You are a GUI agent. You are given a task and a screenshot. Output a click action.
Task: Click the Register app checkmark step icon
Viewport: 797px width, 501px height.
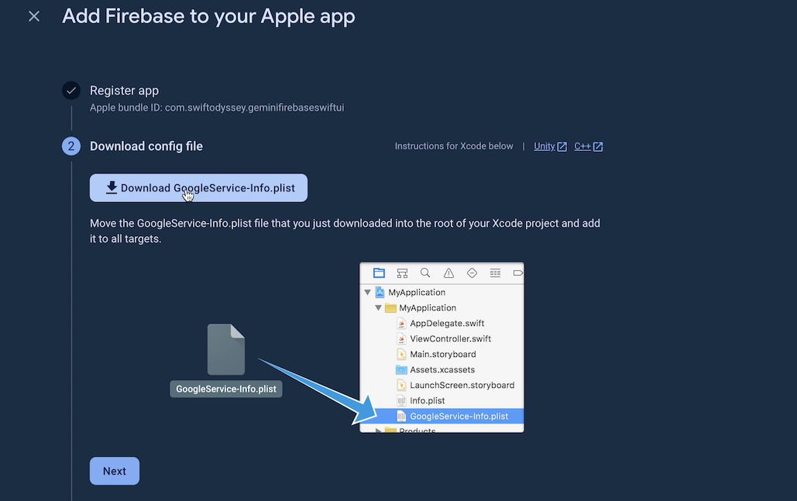71,91
